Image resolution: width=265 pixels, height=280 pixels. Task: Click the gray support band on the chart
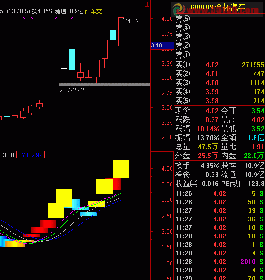[x=104, y=84]
